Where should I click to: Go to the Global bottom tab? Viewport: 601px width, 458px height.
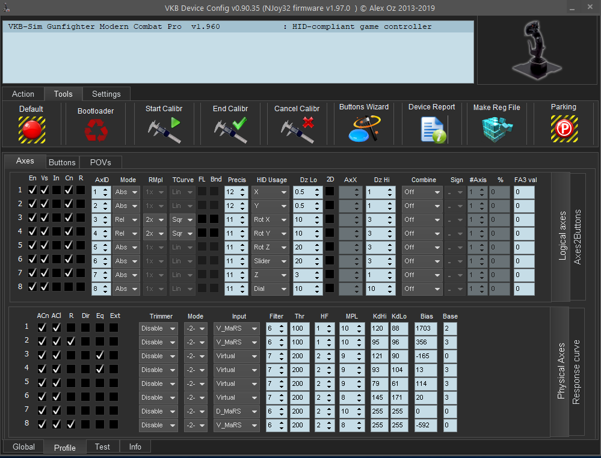(23, 447)
